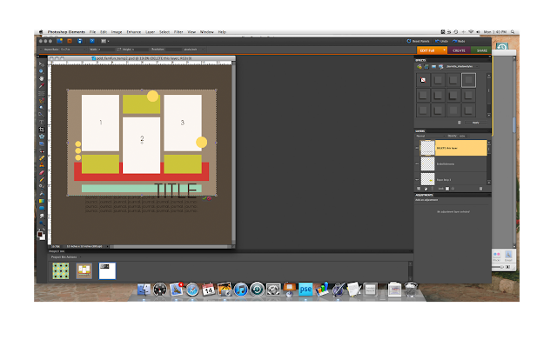Select the Zoom tool in toolbox
Viewport: 557px width, 340px height.
(x=42, y=71)
